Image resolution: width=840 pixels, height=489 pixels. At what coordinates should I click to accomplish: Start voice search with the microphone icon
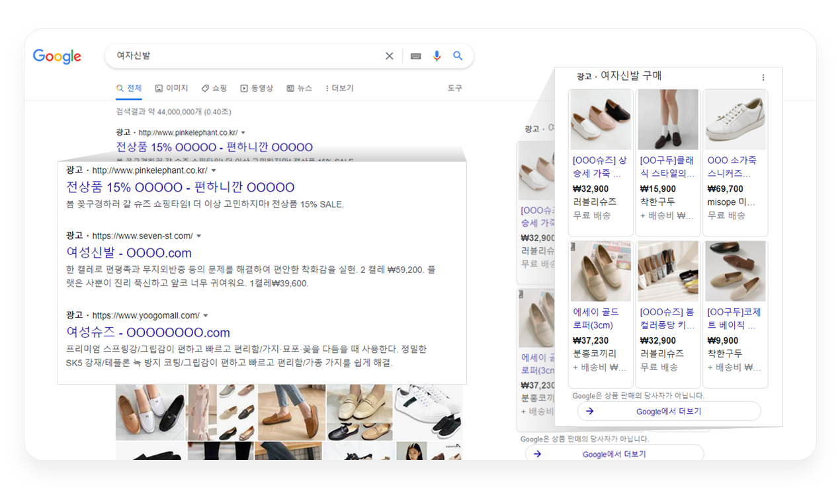tap(437, 56)
